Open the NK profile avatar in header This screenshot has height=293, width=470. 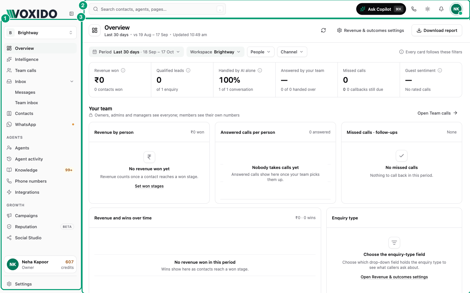(456, 9)
